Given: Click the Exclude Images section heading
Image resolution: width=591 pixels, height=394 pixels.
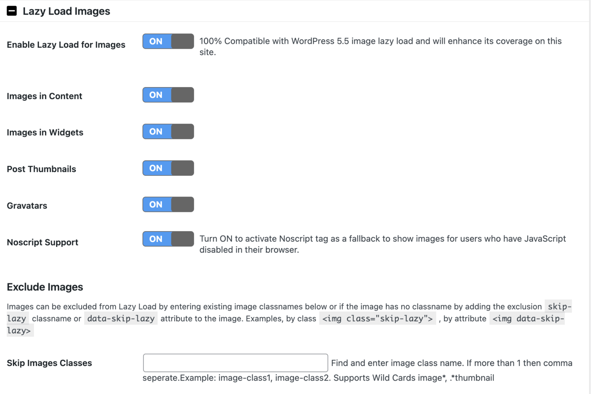Looking at the screenshot, I should (x=45, y=287).
